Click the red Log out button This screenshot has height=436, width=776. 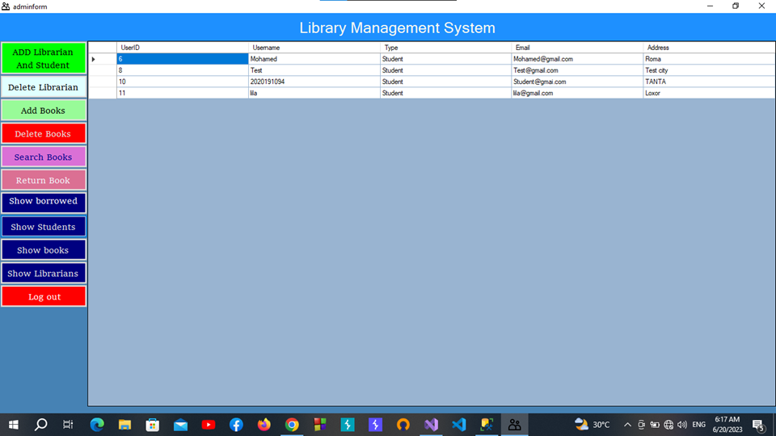[43, 296]
